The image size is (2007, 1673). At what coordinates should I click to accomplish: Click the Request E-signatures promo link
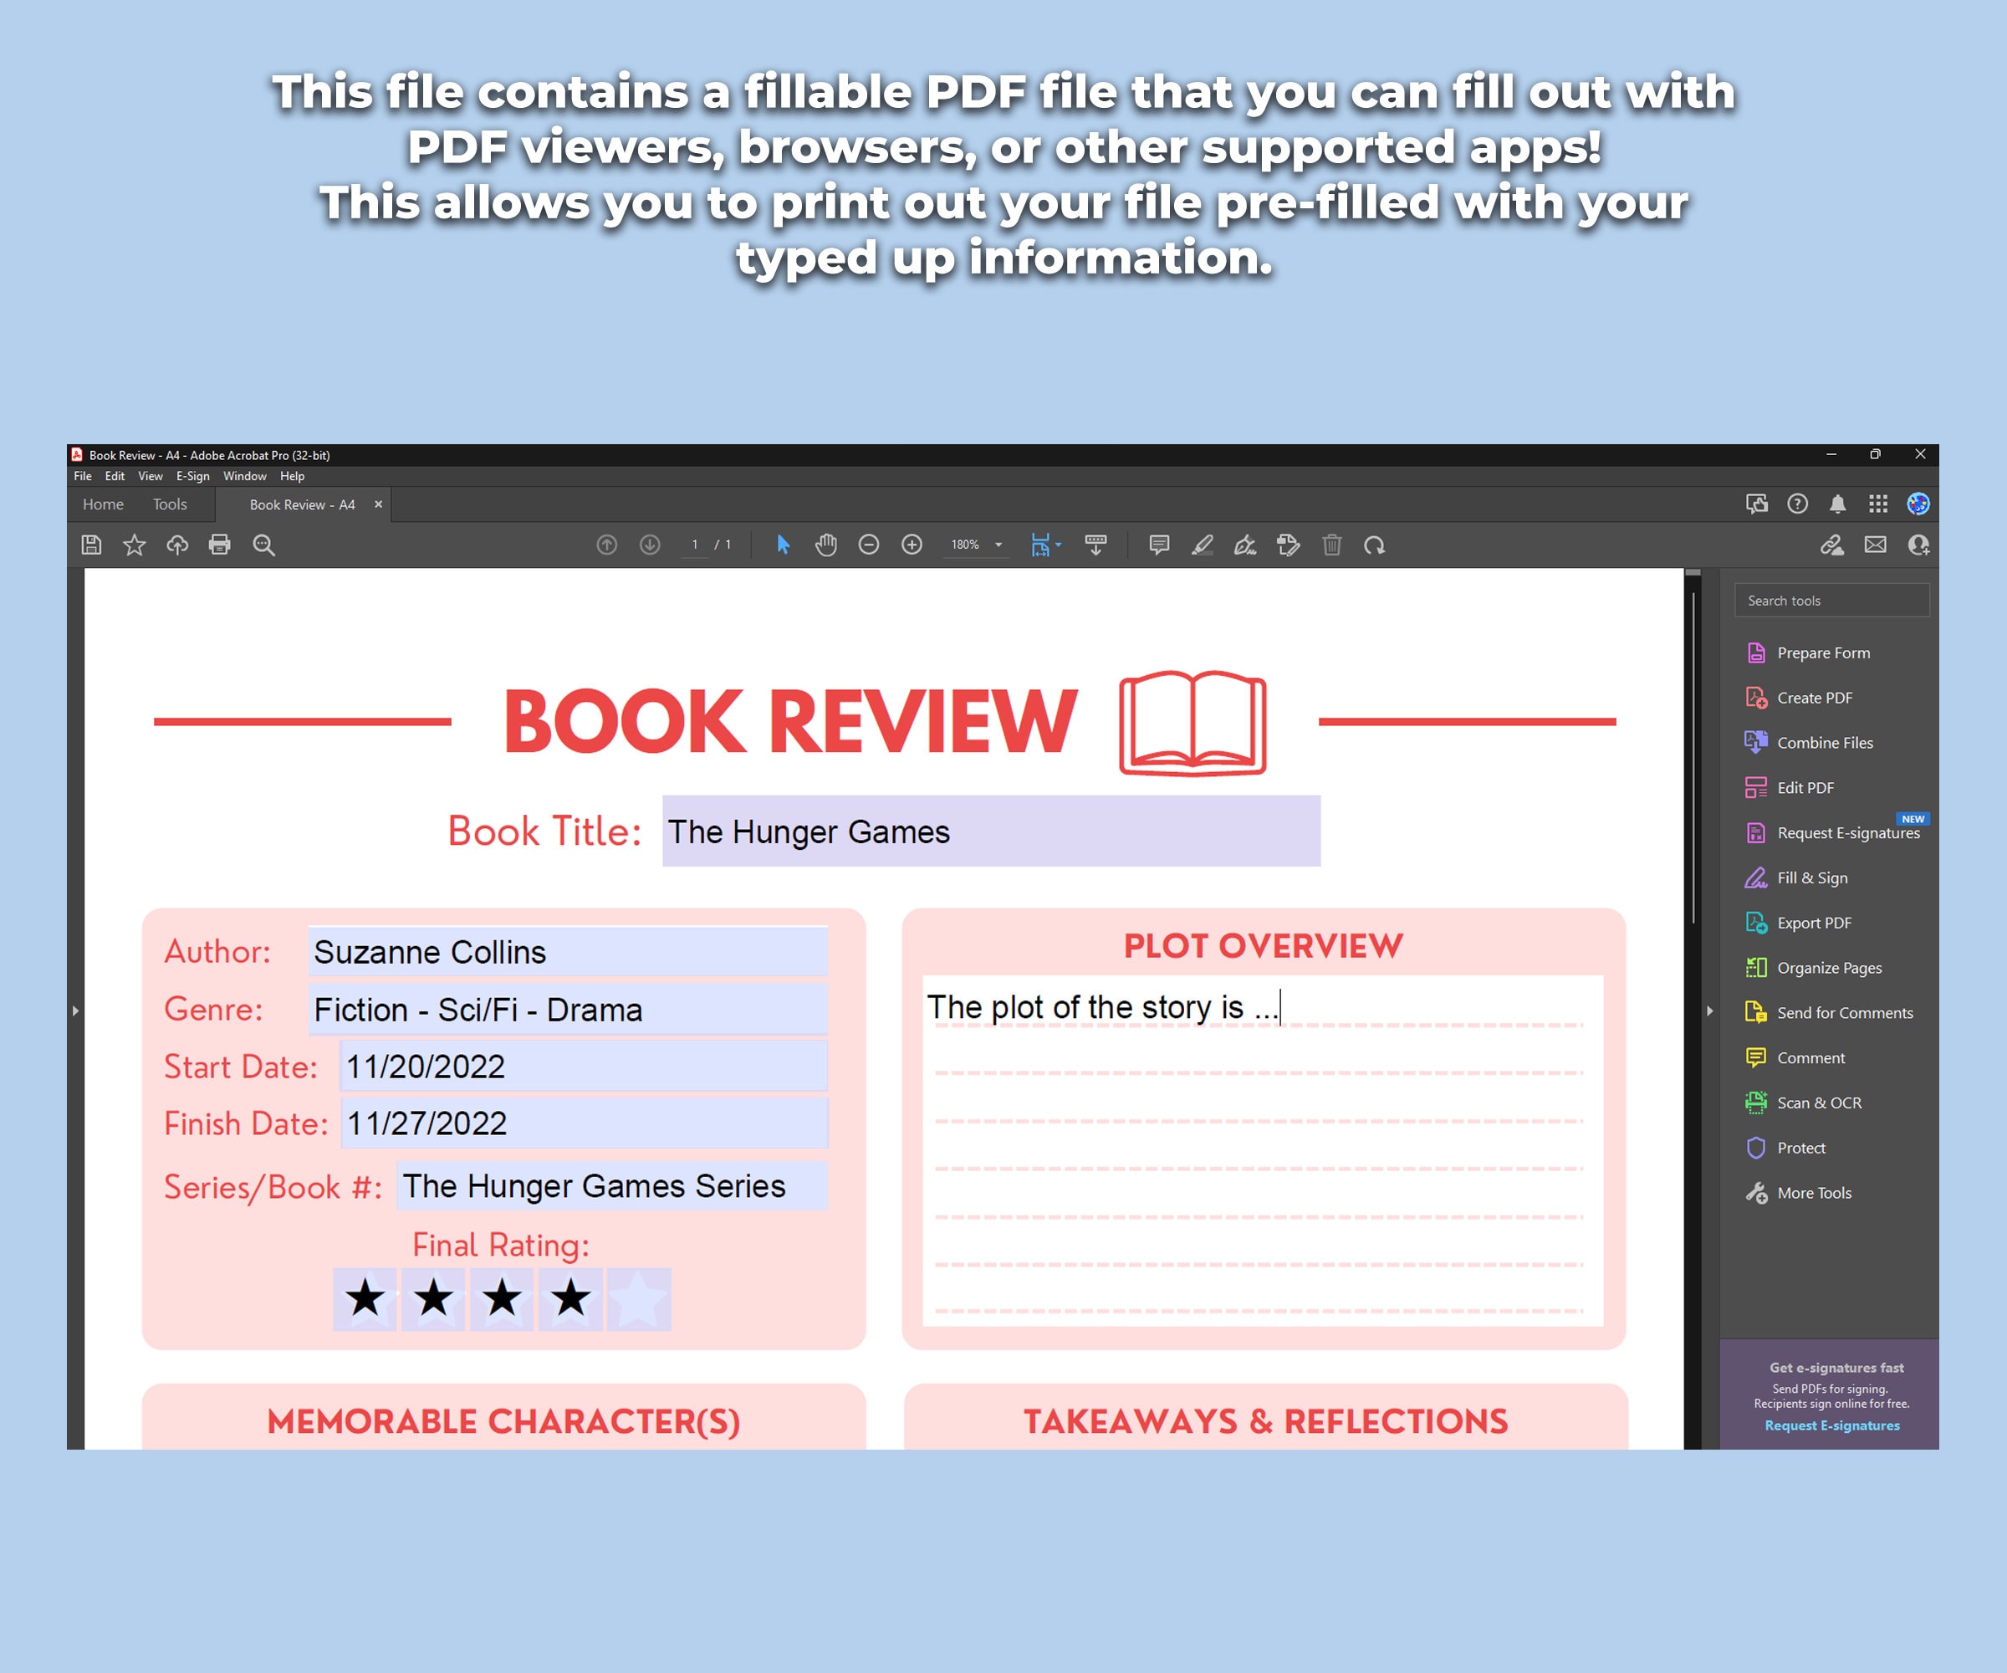(x=1832, y=1425)
